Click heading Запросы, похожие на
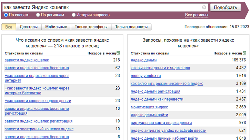This screenshot has height=140, width=251. pos(188,43)
